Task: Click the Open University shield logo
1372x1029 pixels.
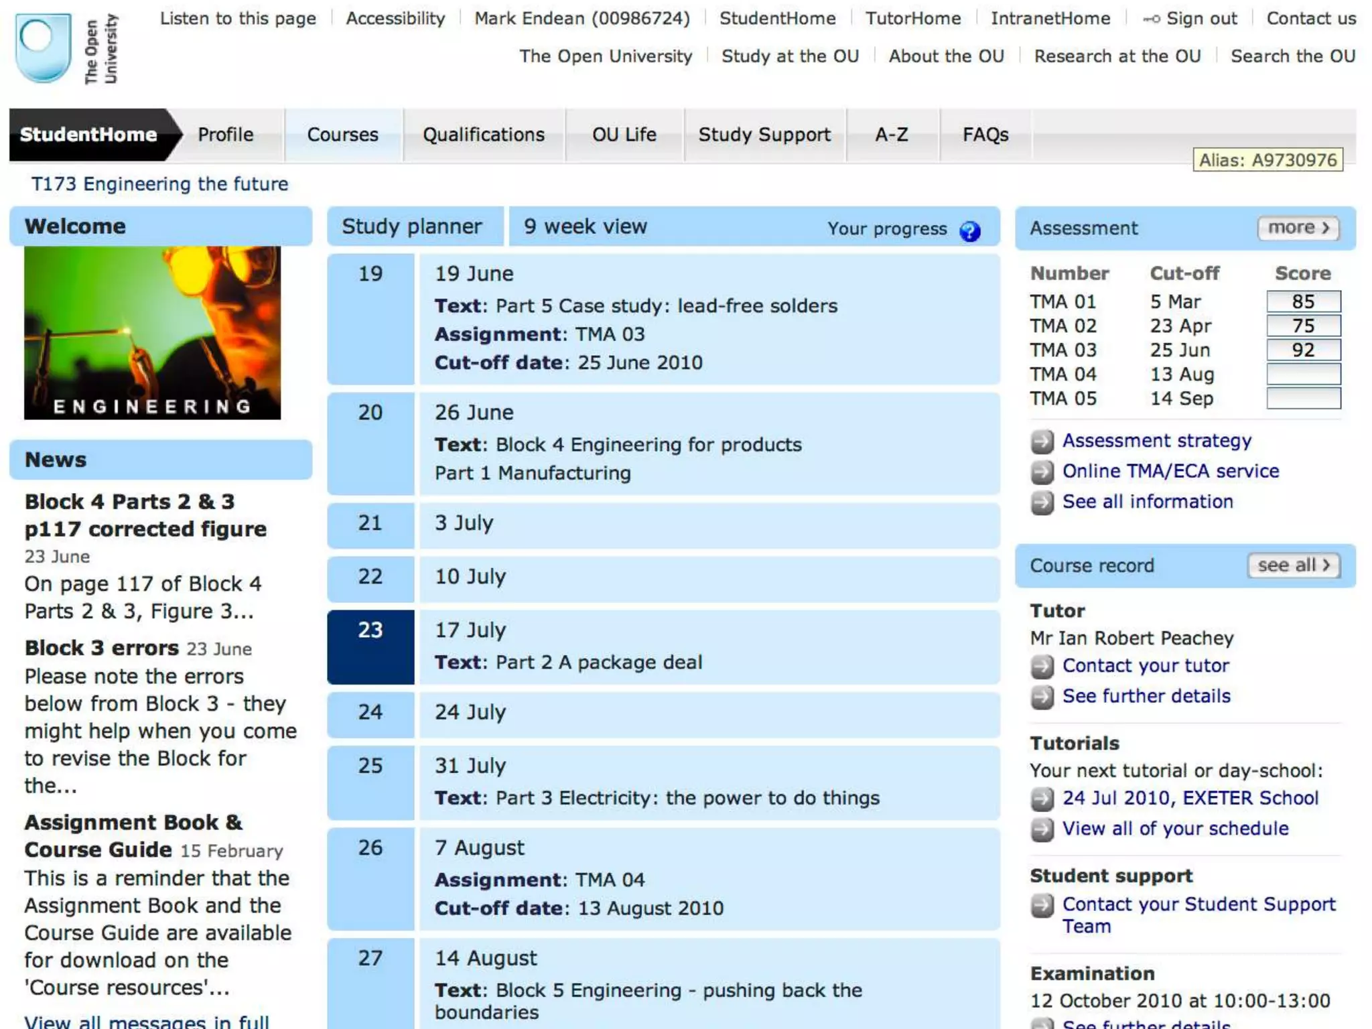Action: tap(44, 48)
